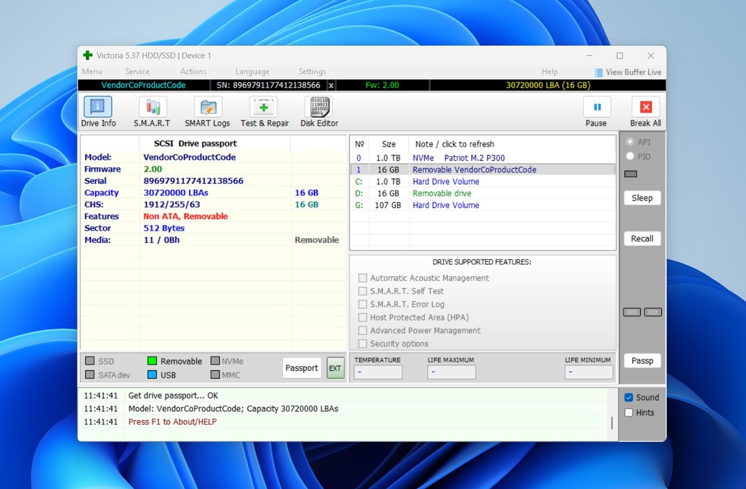Disable the Sound checkbox

pyautogui.click(x=629, y=397)
